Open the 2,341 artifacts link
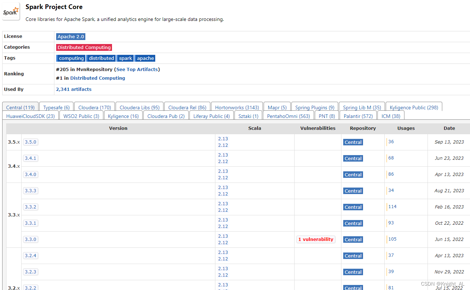Image resolution: width=470 pixels, height=290 pixels. coord(73,89)
